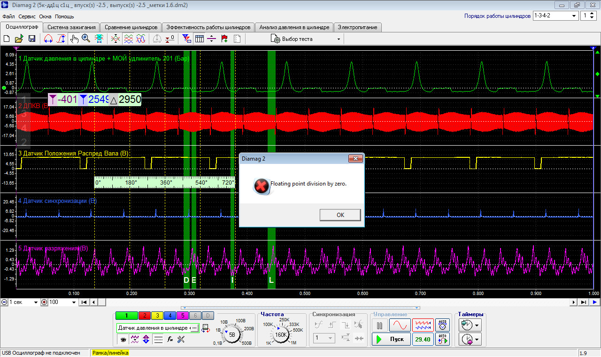
Task: Select gray channel 6 button
Action: [195, 315]
